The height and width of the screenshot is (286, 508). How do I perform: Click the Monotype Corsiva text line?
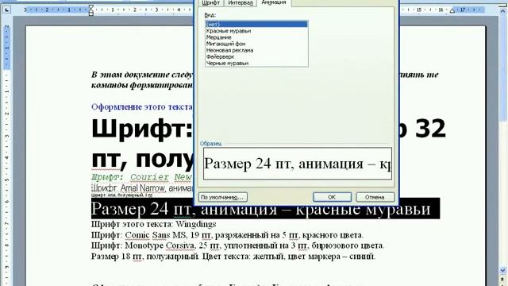pos(237,245)
